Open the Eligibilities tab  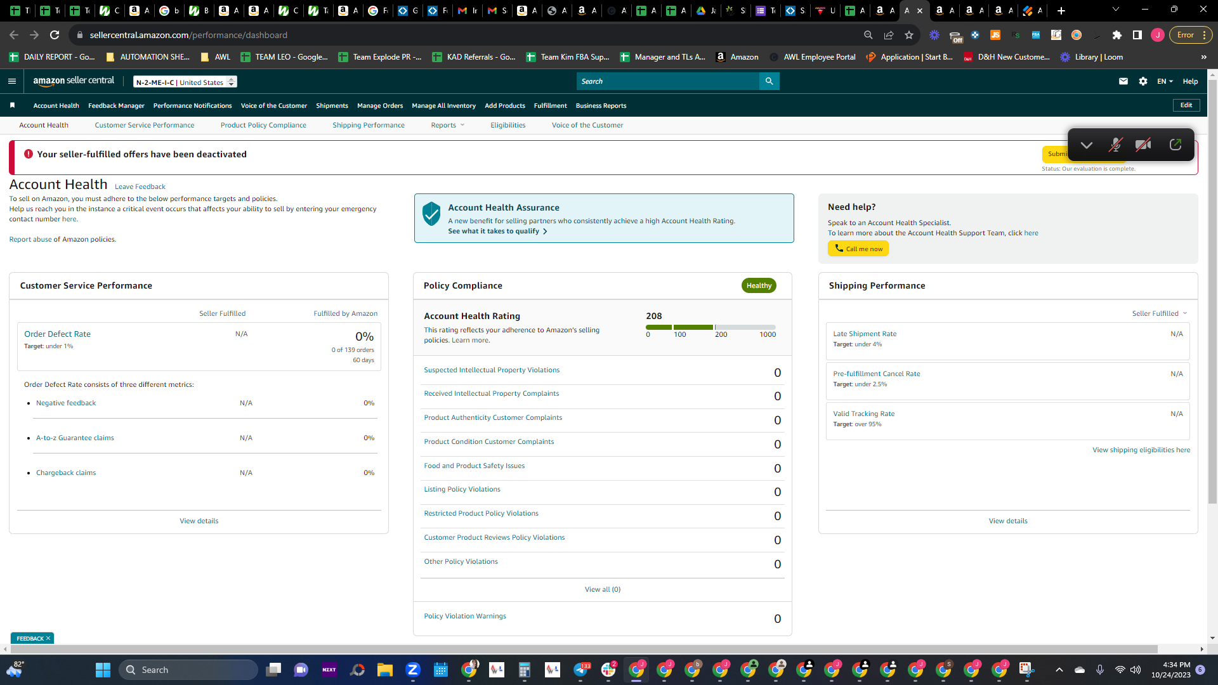click(x=507, y=125)
